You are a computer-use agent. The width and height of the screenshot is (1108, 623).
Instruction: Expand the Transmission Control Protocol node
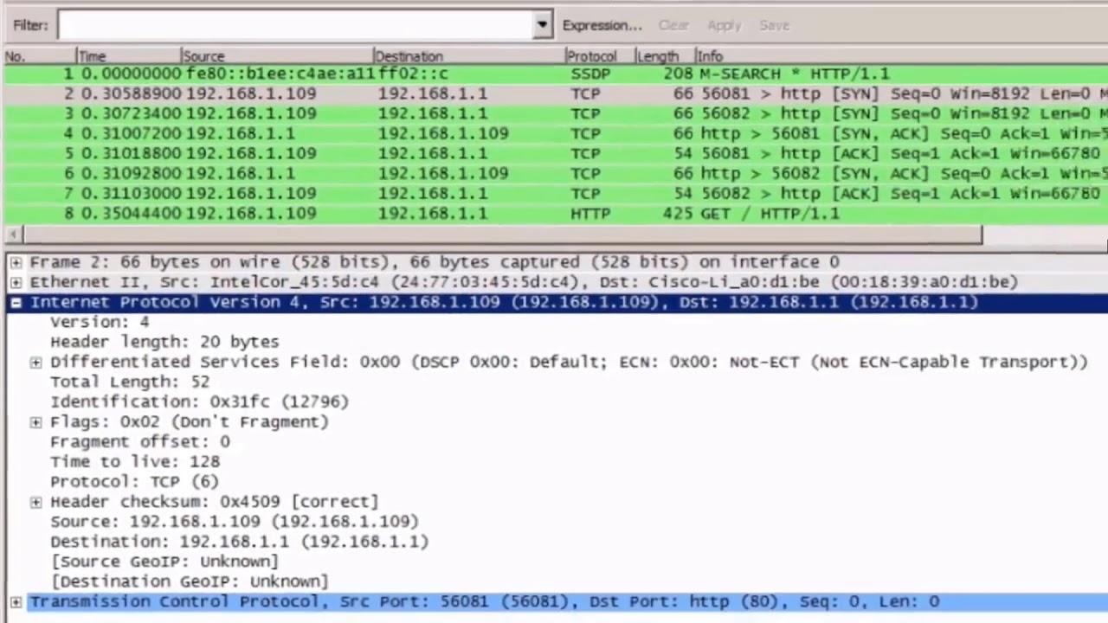[x=16, y=602]
